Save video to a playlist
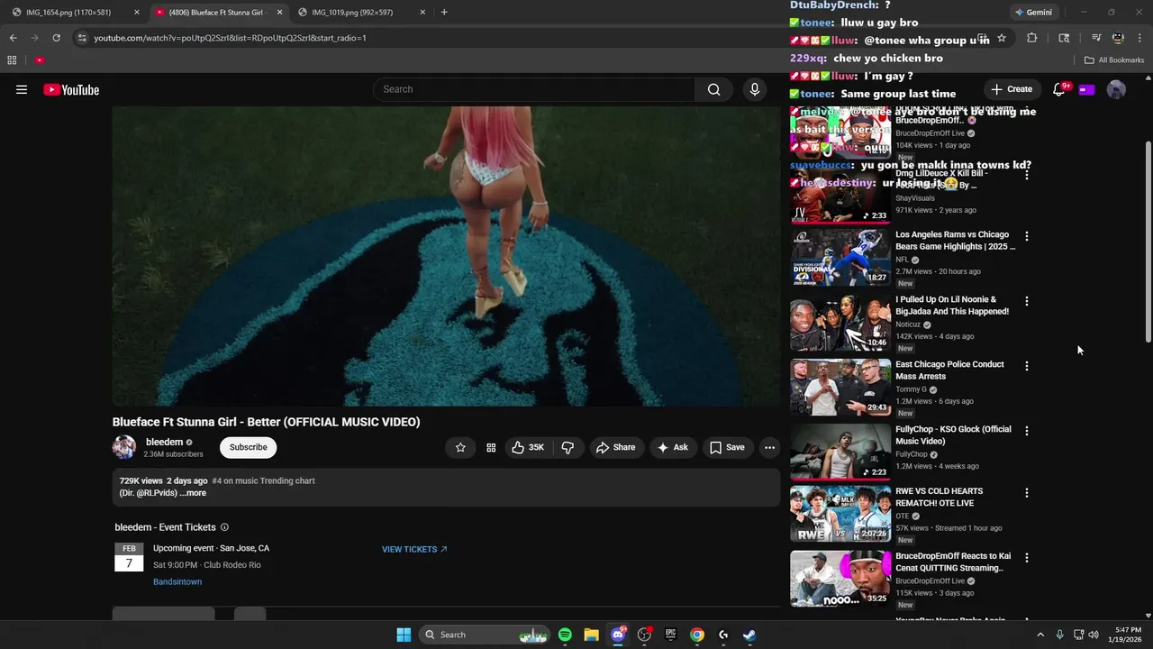1153x649 pixels. (727, 447)
